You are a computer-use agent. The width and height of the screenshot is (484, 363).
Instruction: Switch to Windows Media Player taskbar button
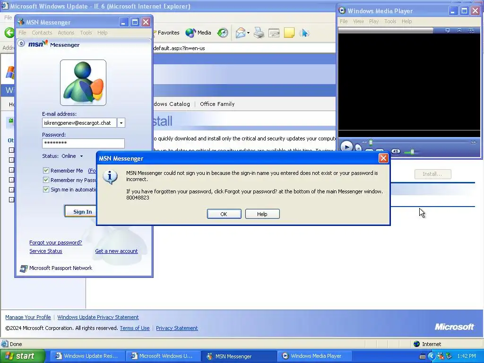(x=313, y=356)
